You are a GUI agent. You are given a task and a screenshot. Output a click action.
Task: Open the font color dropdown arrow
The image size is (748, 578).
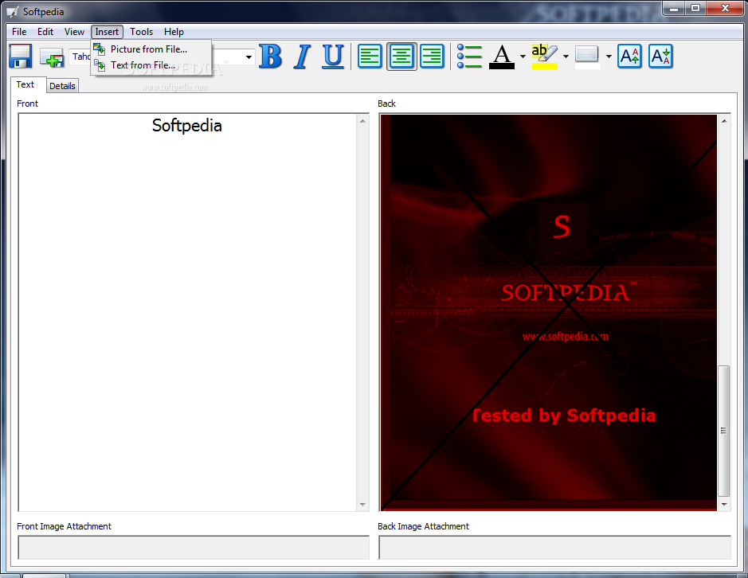tap(523, 57)
